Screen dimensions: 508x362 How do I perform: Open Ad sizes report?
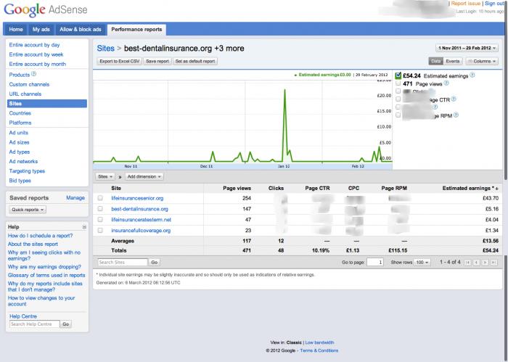19,142
